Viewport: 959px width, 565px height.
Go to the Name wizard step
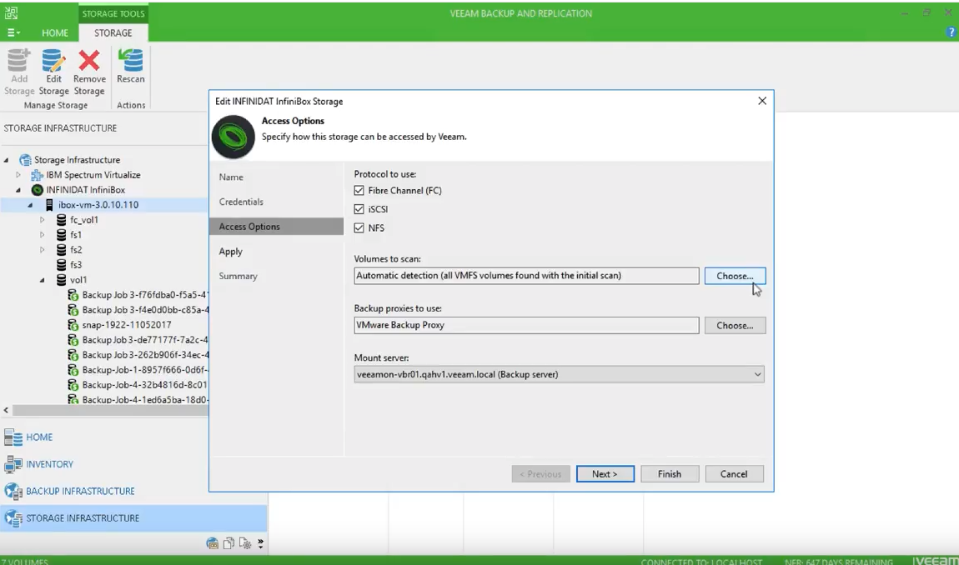pos(231,177)
